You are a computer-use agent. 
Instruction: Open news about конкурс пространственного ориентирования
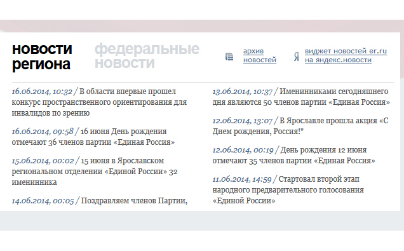[x=99, y=102]
